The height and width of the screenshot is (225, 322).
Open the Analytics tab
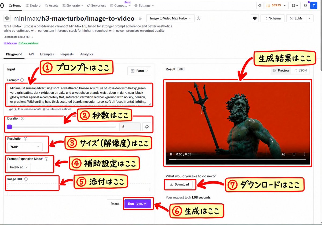tap(87, 54)
